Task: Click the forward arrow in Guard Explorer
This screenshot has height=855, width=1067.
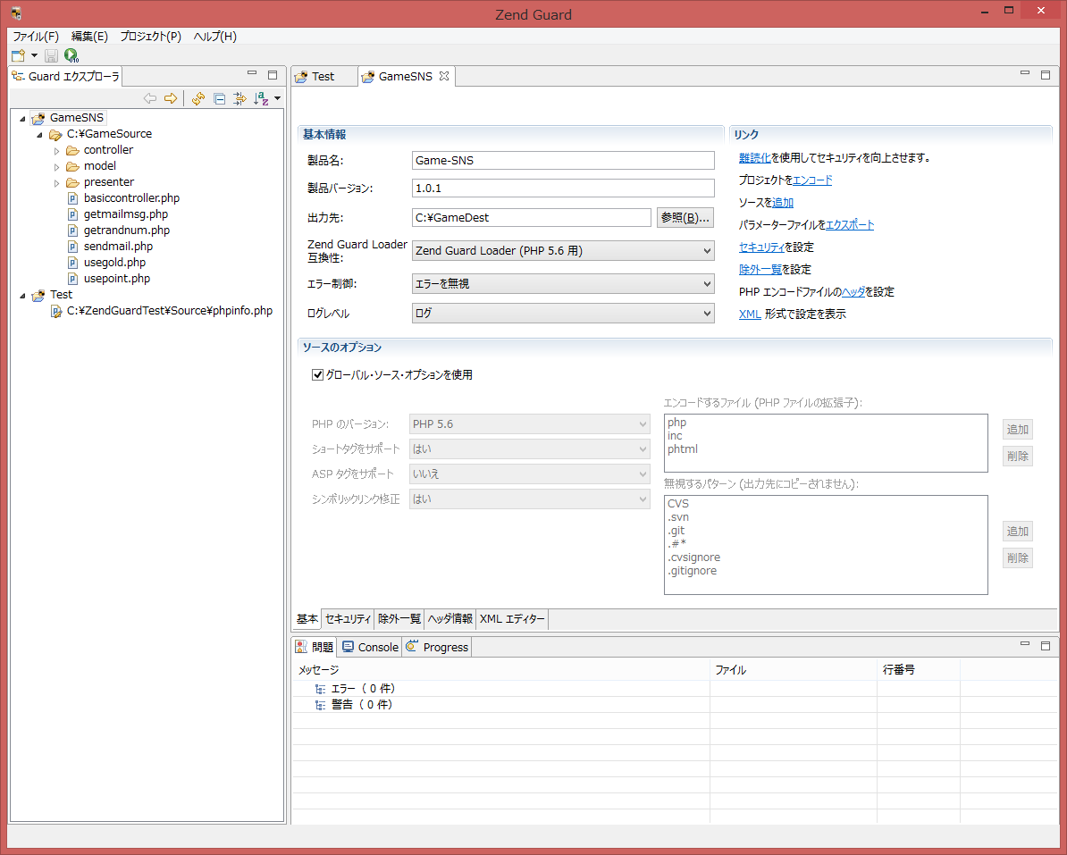Action: 170,98
